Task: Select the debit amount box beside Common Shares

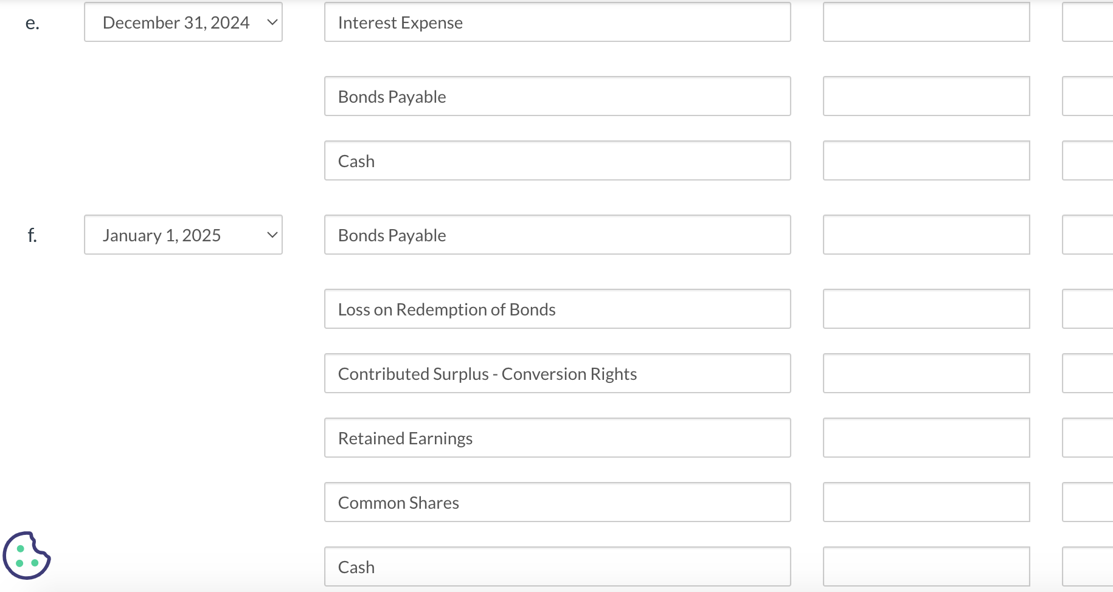Action: 925,502
